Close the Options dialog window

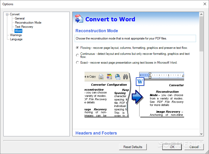[205, 4]
